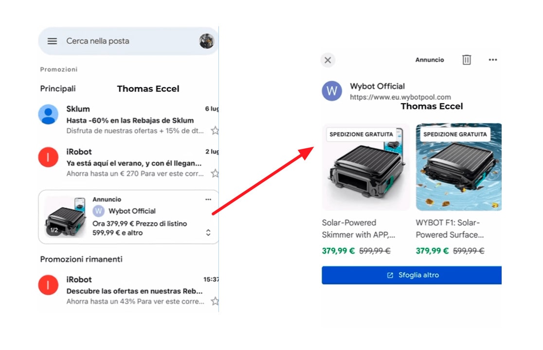543x350 pixels.
Task: Click the Sfoglia altro button
Action: tap(412, 275)
